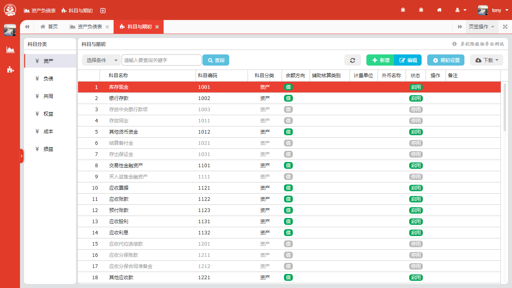This screenshot has width=512, height=288.
Task: Open 期初设置 settings
Action: click(x=445, y=60)
